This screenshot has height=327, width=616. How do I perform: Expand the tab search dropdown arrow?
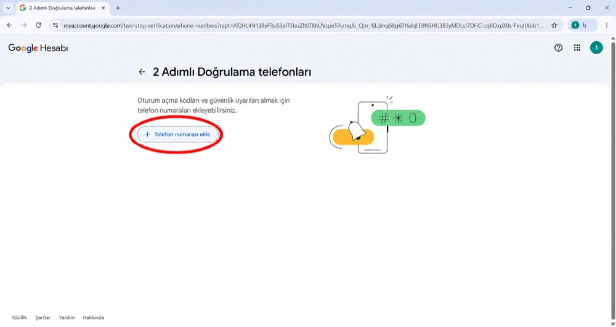8,8
